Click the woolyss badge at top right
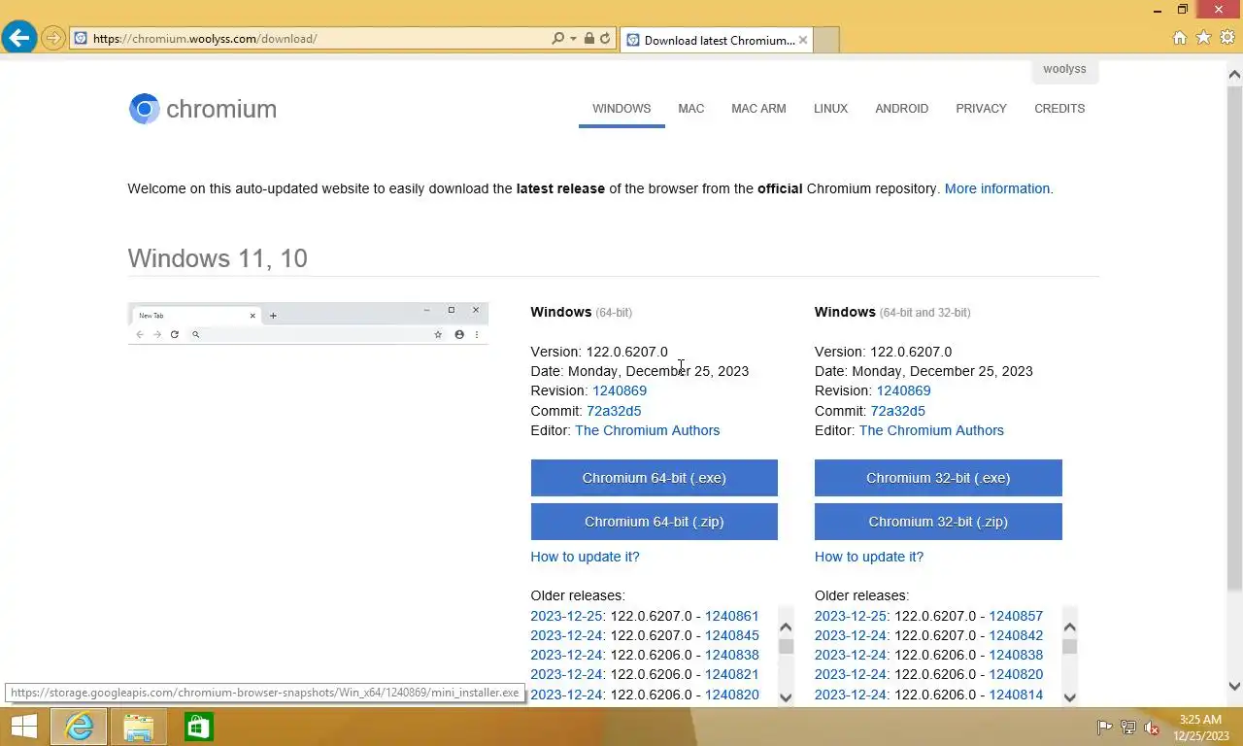Image resolution: width=1243 pixels, height=746 pixels. point(1064,70)
